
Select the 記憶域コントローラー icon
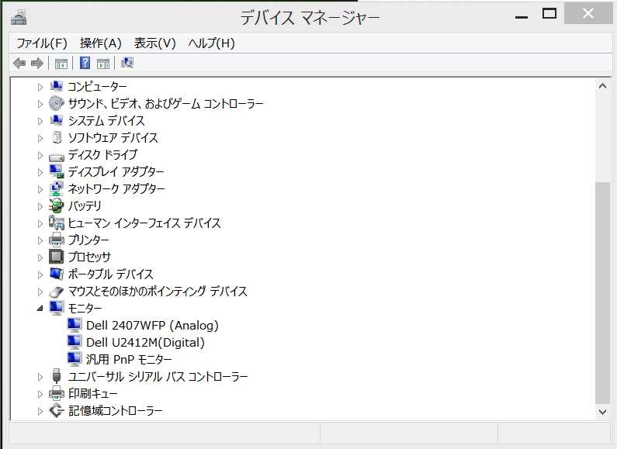(57, 410)
